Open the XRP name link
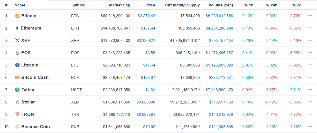The height and width of the screenshot is (133, 317). click(x=26, y=41)
